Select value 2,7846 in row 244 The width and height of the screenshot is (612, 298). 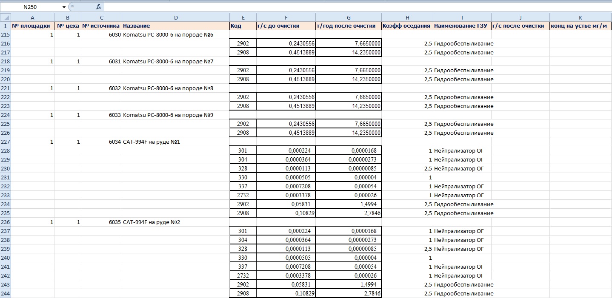(348, 294)
